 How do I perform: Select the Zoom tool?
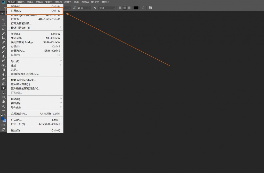coord(3,106)
